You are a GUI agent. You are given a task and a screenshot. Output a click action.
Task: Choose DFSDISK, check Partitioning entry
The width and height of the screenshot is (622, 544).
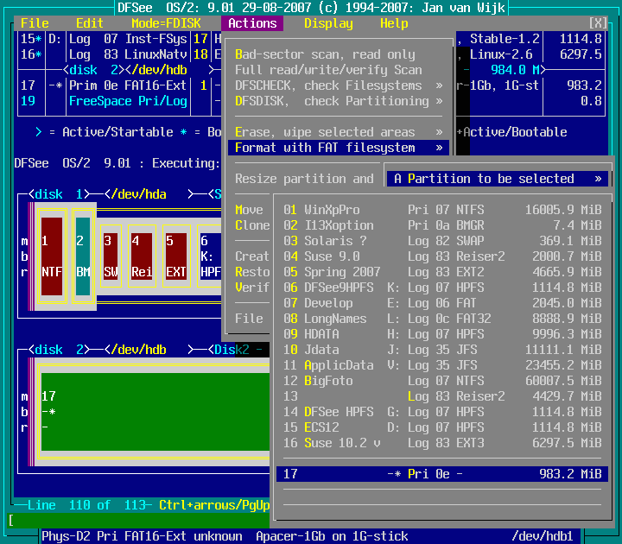[339, 101]
